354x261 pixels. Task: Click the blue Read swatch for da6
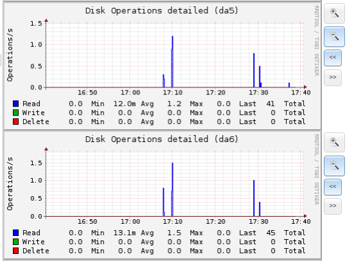(15, 233)
